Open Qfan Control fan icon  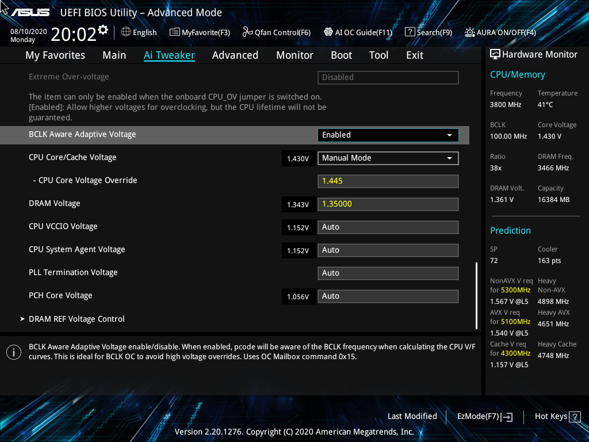point(247,32)
